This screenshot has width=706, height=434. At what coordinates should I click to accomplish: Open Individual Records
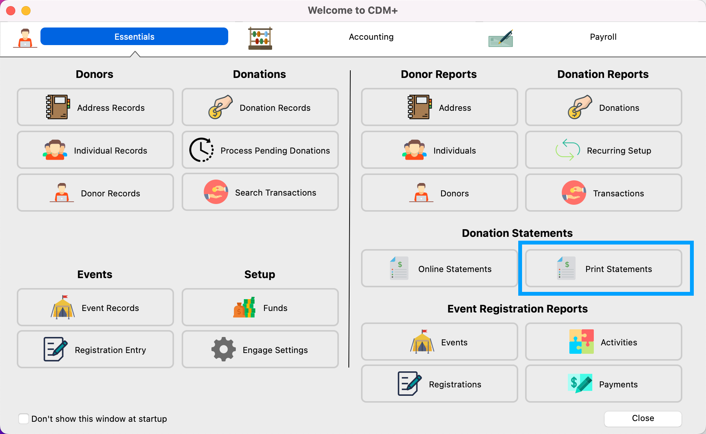[x=95, y=150]
